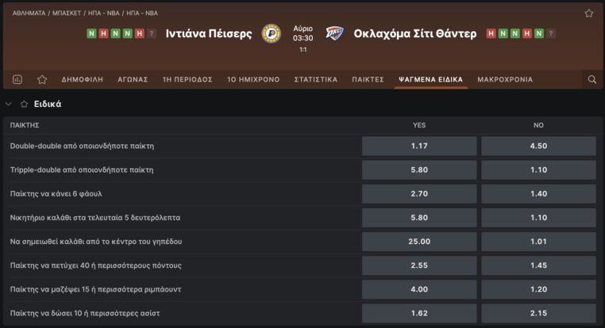Image resolution: width=605 pixels, height=328 pixels.
Task: Pick YES 2.70 for 6 φάουλ
Action: pyautogui.click(x=419, y=193)
